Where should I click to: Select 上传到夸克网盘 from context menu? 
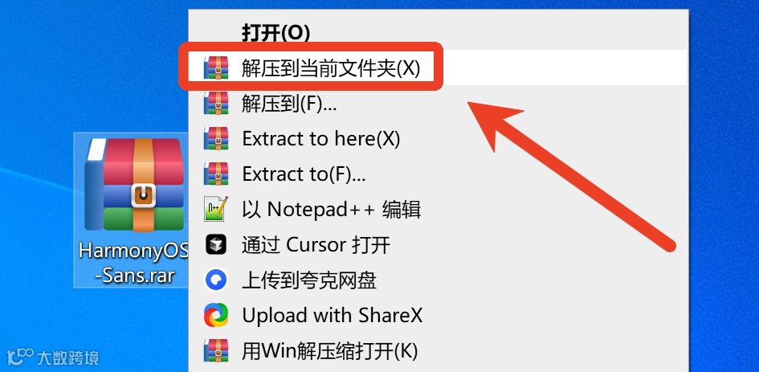[x=438, y=280]
